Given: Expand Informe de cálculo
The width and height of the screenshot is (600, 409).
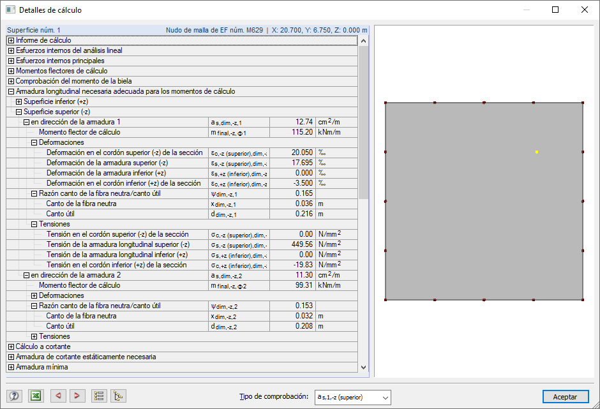Looking at the screenshot, I should (11, 41).
